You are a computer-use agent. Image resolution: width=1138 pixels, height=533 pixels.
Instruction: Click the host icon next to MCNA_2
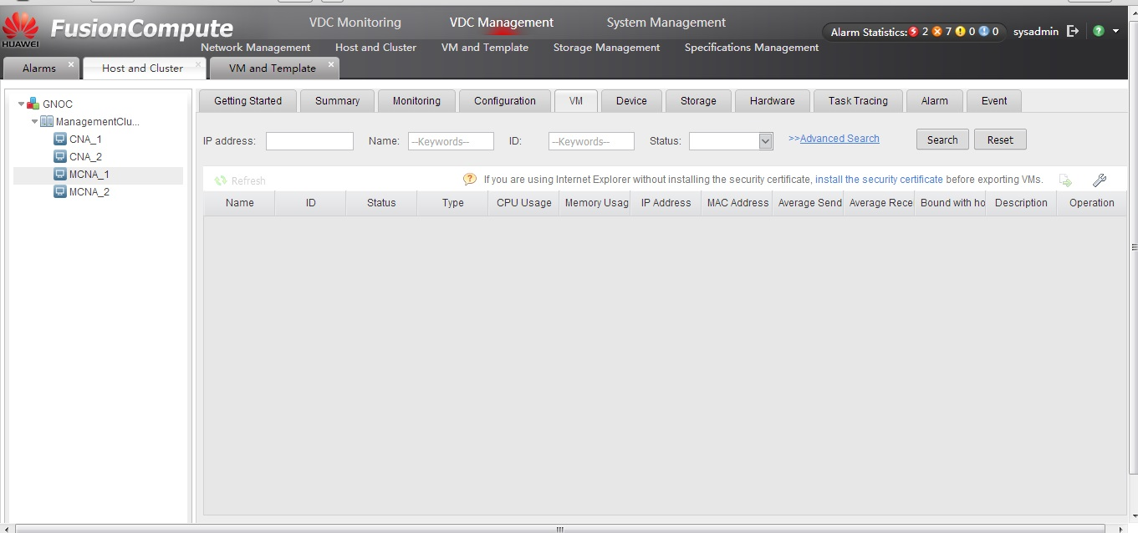tap(60, 192)
